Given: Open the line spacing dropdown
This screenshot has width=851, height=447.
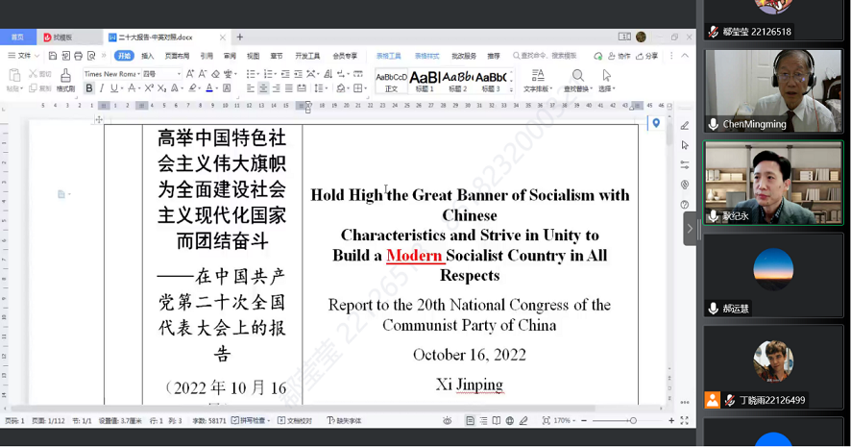Looking at the screenshot, I should (x=326, y=88).
